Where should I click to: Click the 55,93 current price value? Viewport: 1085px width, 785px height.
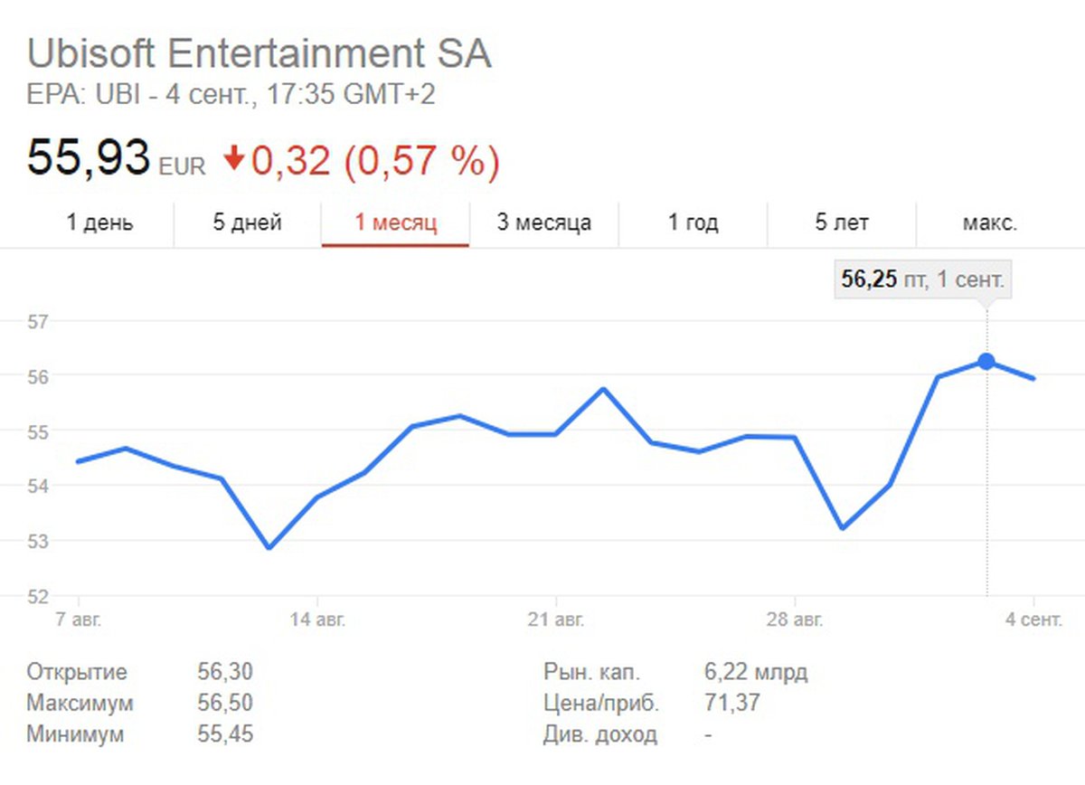click(88, 158)
